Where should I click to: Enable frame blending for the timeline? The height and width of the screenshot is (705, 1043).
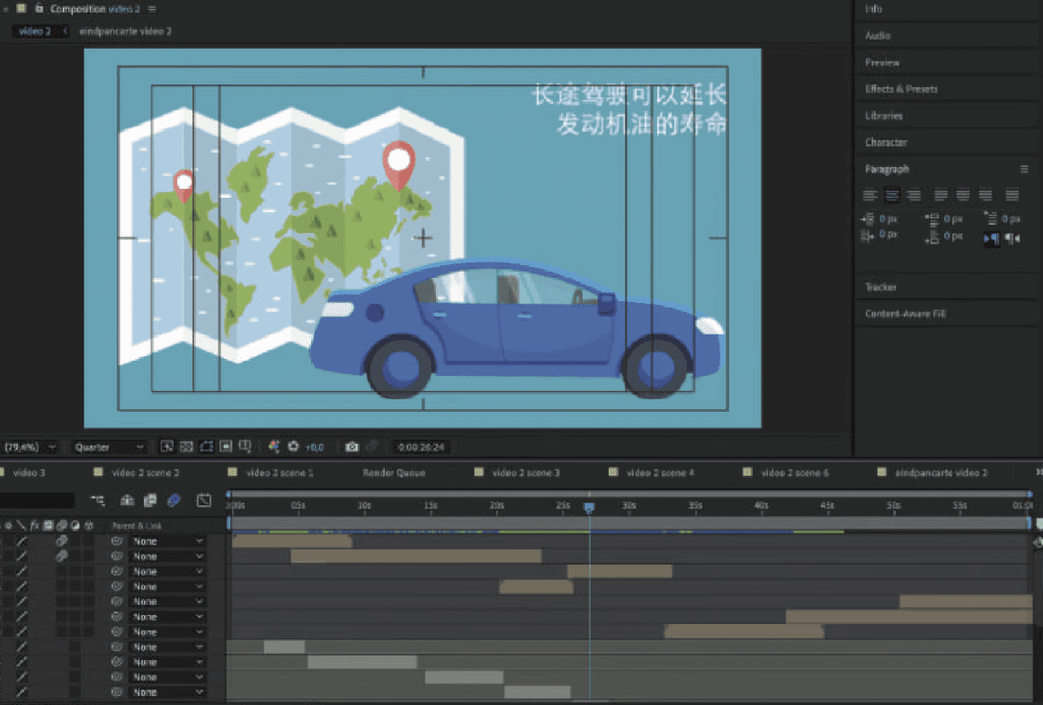click(x=150, y=500)
